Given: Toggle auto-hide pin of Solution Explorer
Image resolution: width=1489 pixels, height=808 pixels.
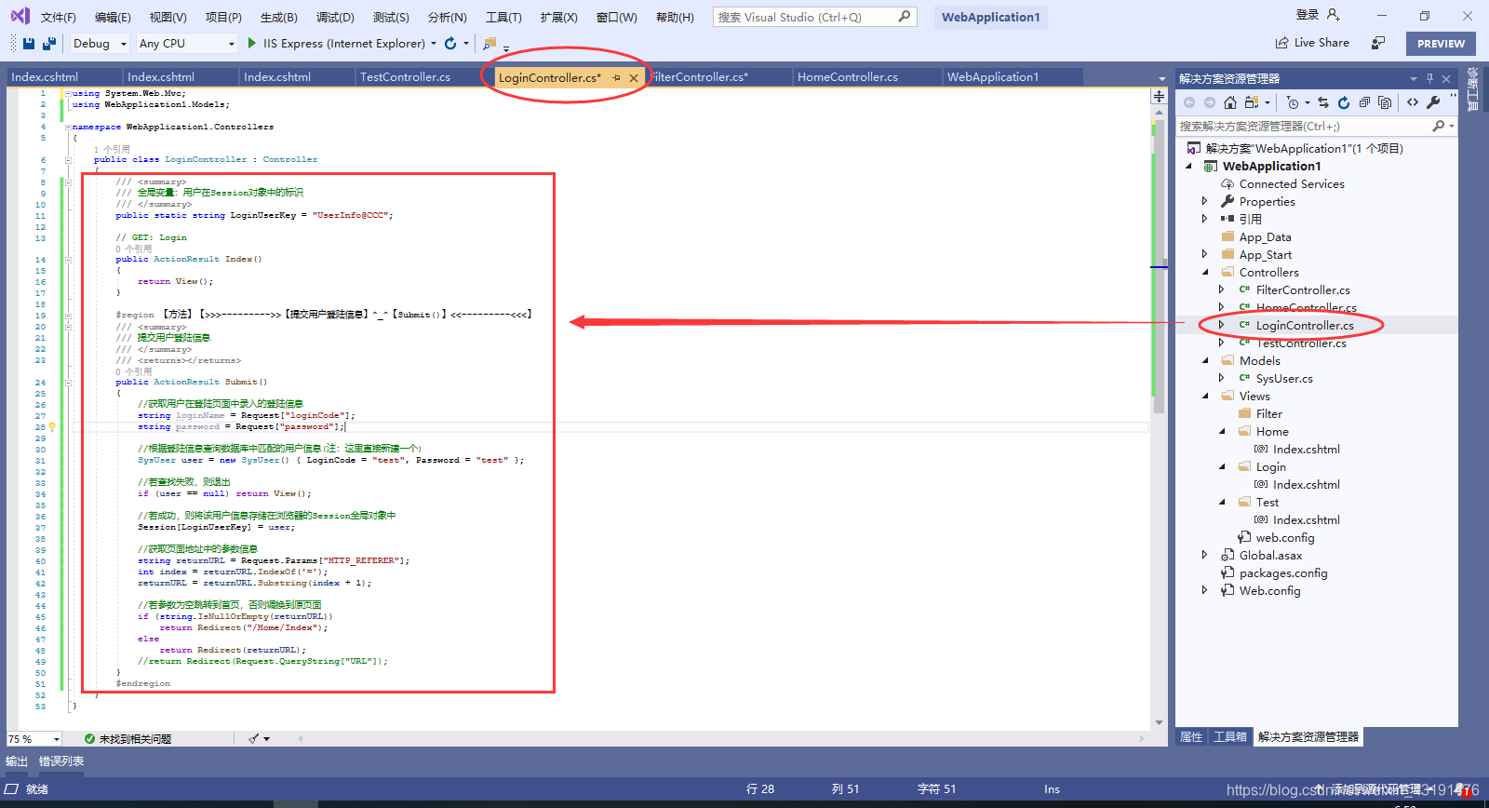Looking at the screenshot, I should (x=1429, y=78).
